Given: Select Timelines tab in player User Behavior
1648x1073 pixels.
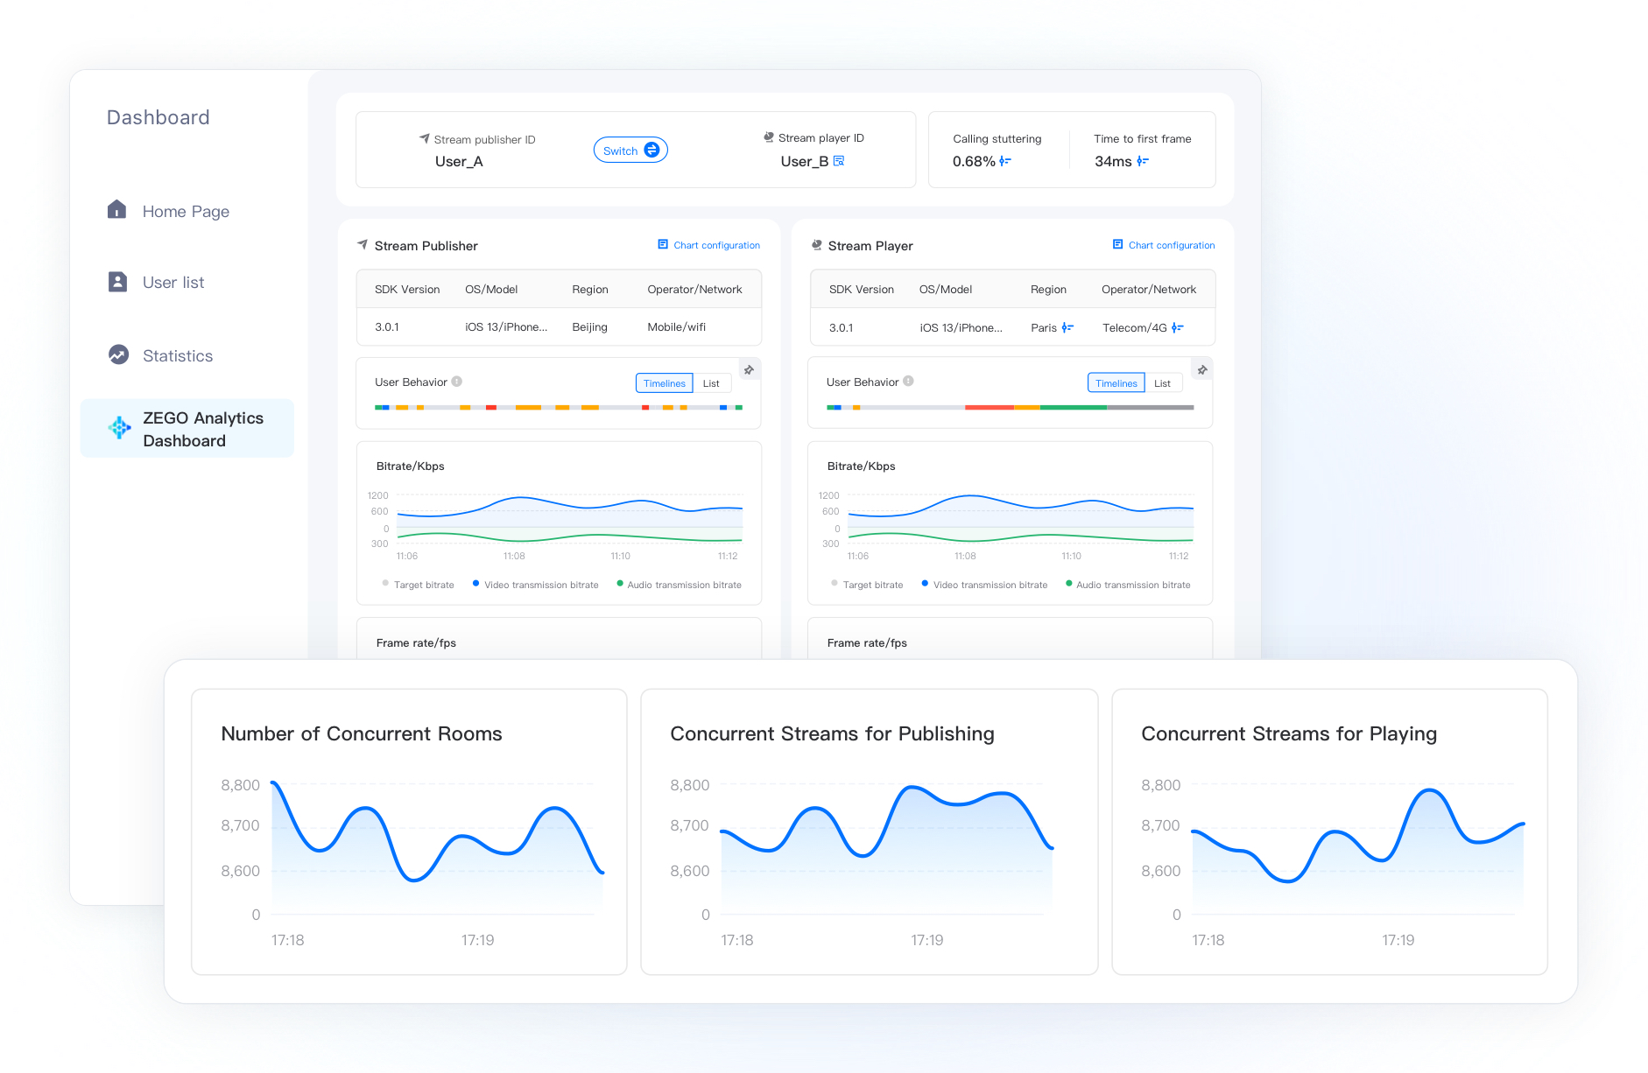Looking at the screenshot, I should tap(1116, 383).
